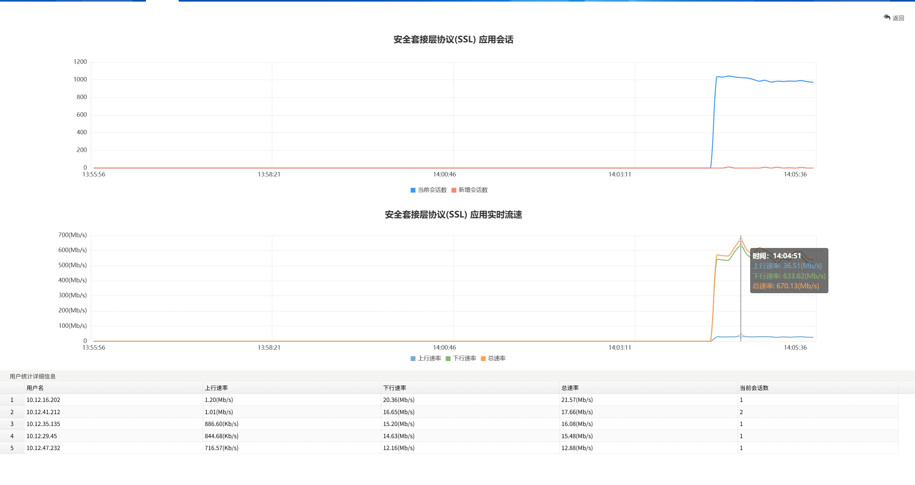
Task: Click the 返回 back link
Action: point(898,18)
